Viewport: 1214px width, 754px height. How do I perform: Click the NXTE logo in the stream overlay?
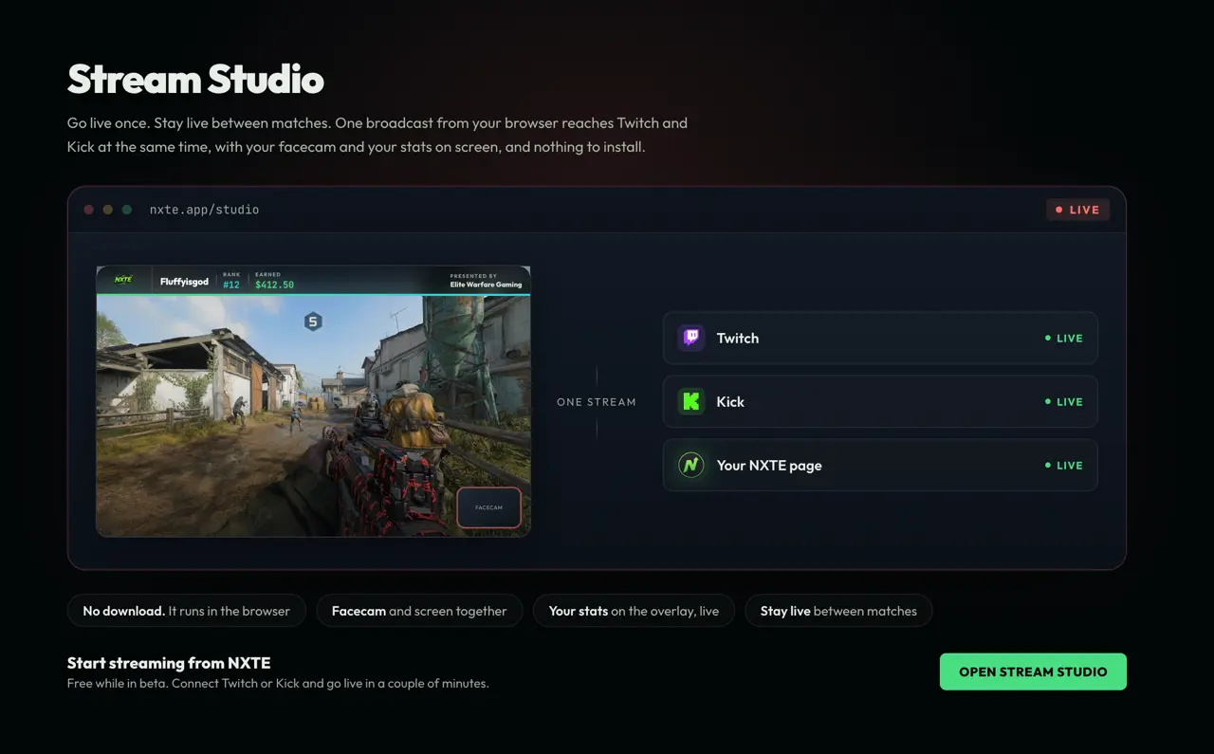pyautogui.click(x=123, y=280)
